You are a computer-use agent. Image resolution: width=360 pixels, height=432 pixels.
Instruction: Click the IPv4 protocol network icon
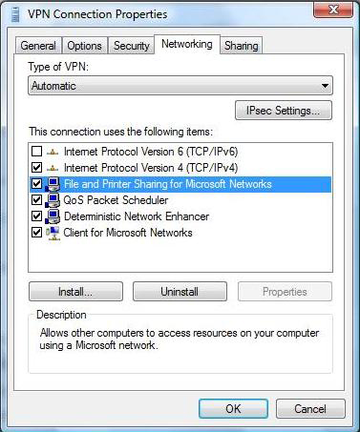click(53, 168)
